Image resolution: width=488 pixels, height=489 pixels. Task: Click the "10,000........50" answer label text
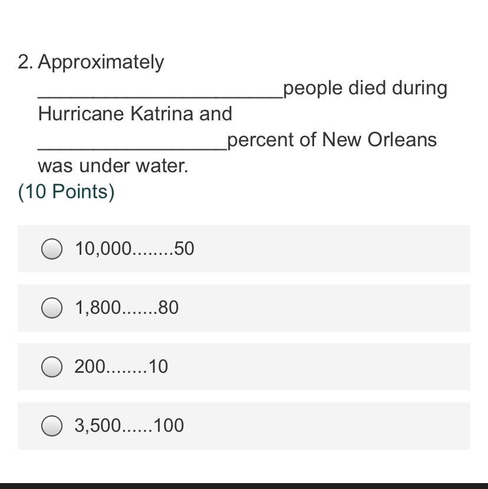pyautogui.click(x=134, y=249)
